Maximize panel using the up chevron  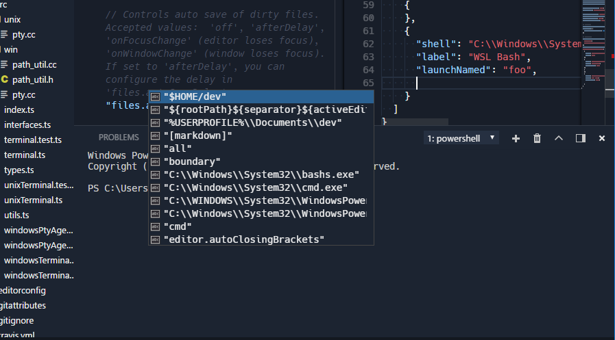[x=559, y=138]
